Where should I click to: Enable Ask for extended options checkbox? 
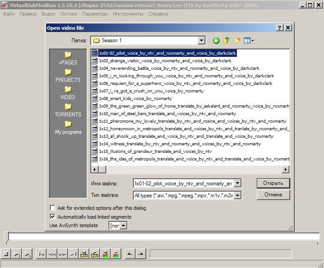coord(53,208)
